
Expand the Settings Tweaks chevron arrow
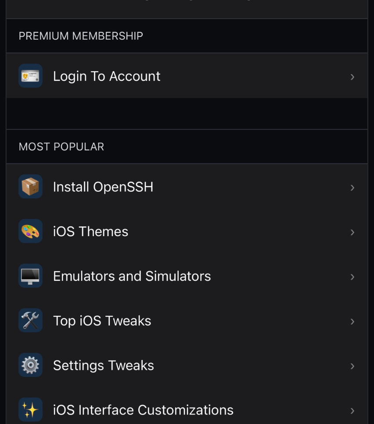352,366
